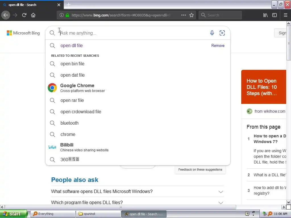Switch to Firefox taskbar button
This screenshot has width=291, height=218.
pyautogui.click(x=144, y=214)
